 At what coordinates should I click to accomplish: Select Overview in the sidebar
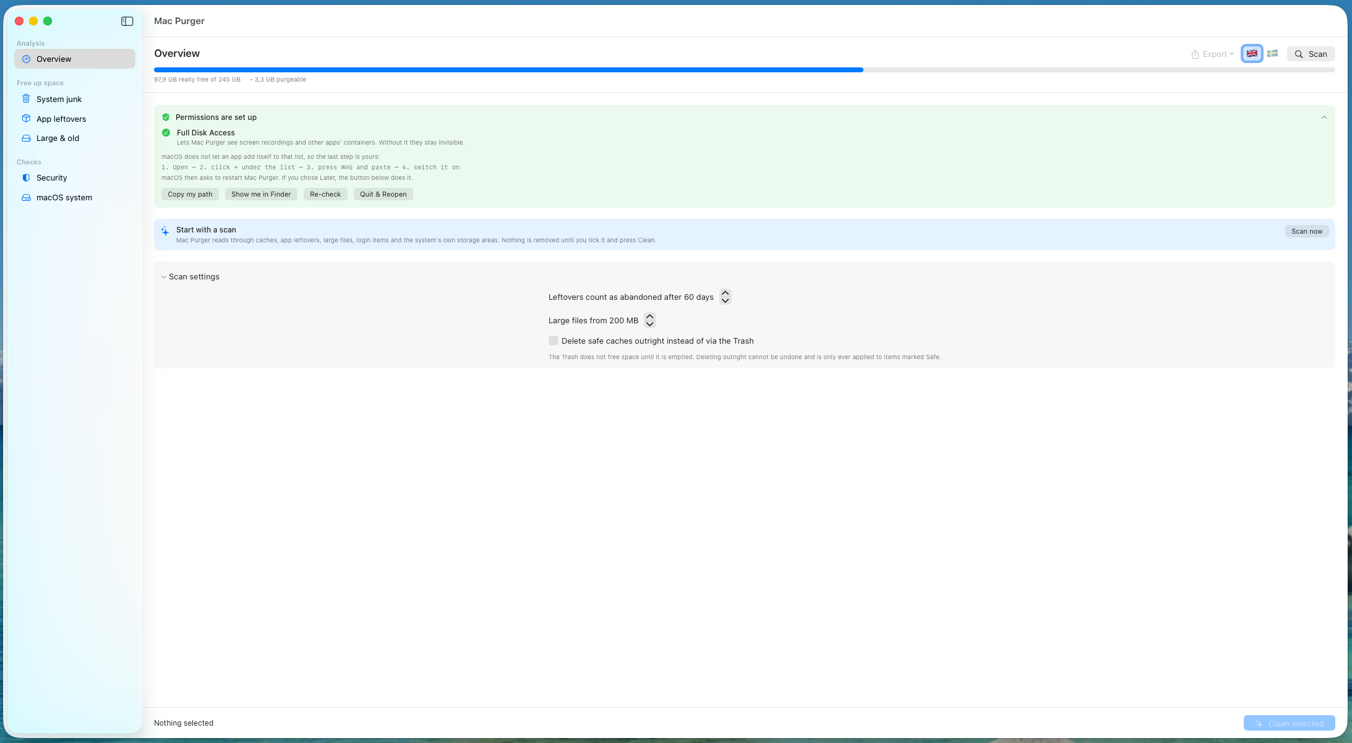coord(75,59)
